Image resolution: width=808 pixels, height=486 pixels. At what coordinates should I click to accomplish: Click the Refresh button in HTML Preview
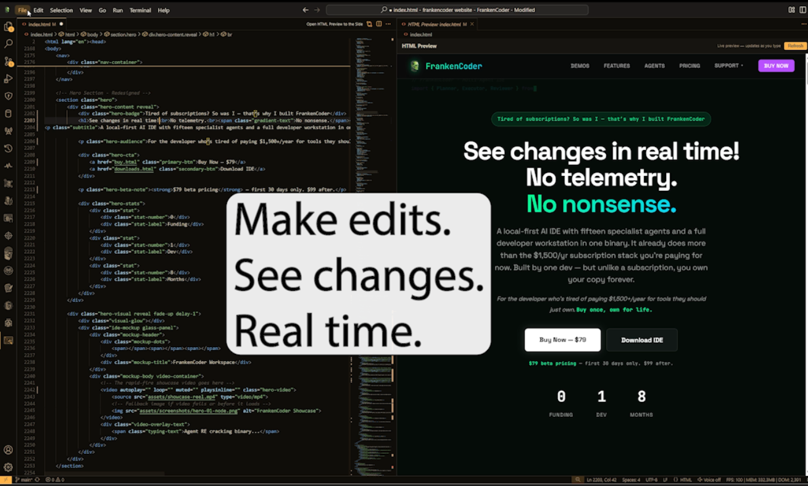[x=795, y=46]
